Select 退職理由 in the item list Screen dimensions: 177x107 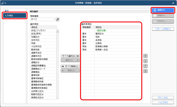(x=43, y=72)
